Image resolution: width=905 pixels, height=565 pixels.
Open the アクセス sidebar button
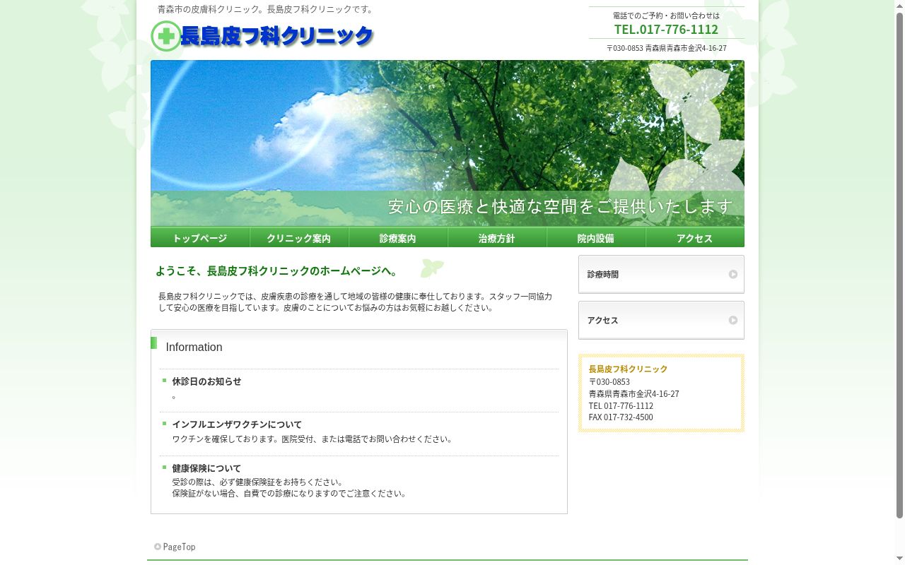coord(661,320)
